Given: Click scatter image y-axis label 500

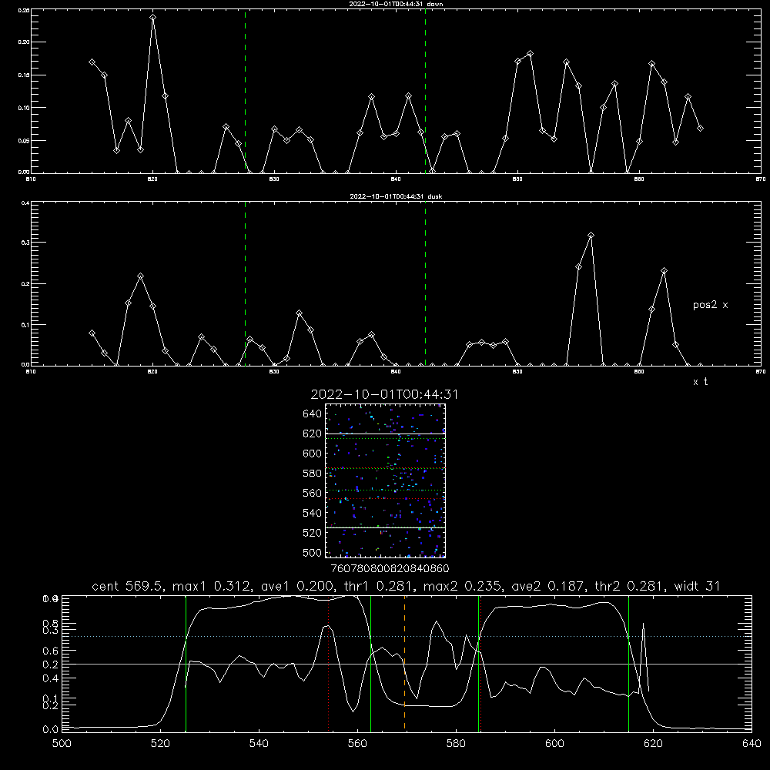Looking at the screenshot, I should pyautogui.click(x=312, y=552).
